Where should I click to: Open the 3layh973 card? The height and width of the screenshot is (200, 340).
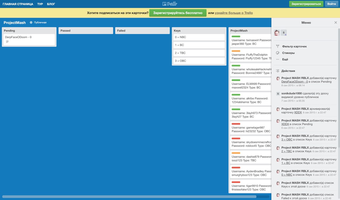[x=250, y=113]
